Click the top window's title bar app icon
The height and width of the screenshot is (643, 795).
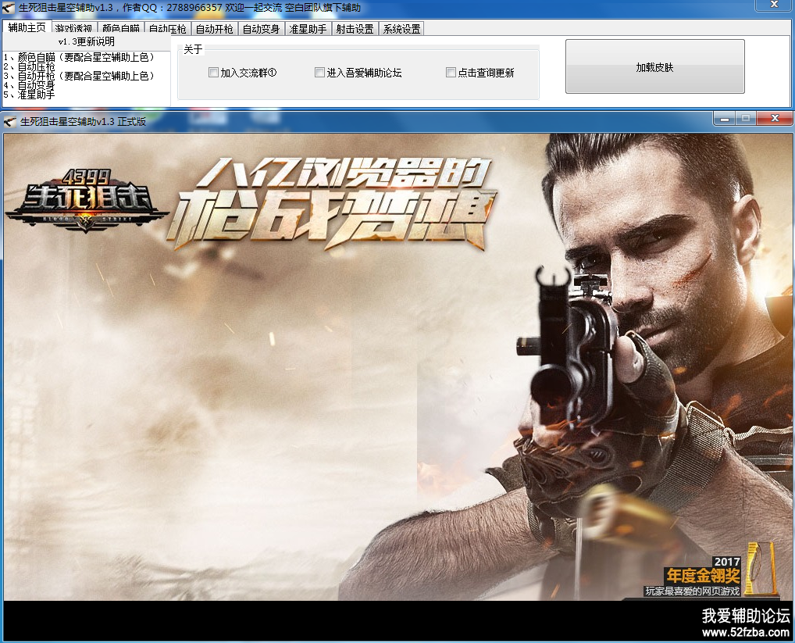[9, 8]
